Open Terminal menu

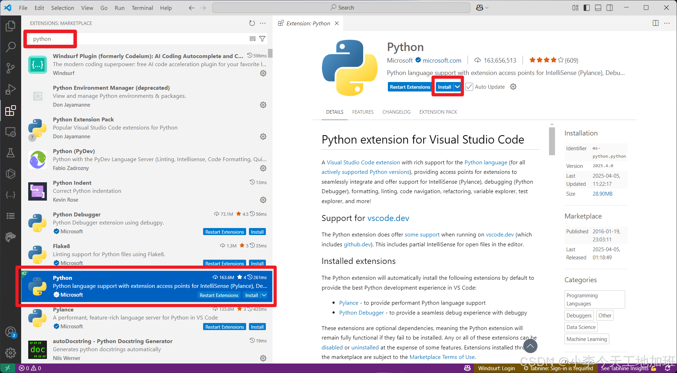coord(142,8)
